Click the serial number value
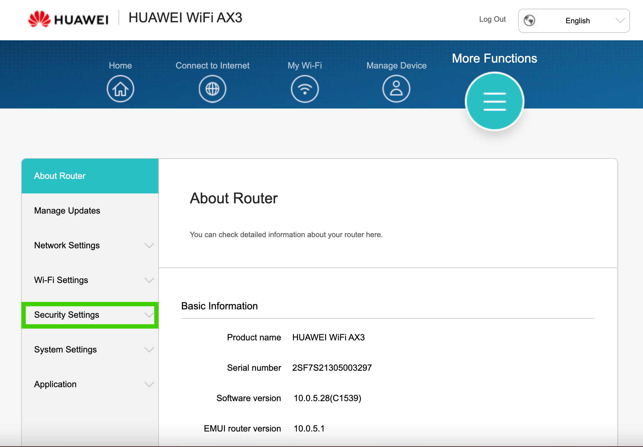Viewport: 643px width, 447px height. tap(332, 368)
